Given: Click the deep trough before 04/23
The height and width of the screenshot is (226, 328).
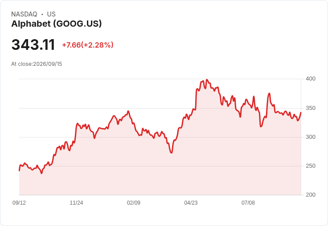Looking at the screenshot, I should pos(172,153).
